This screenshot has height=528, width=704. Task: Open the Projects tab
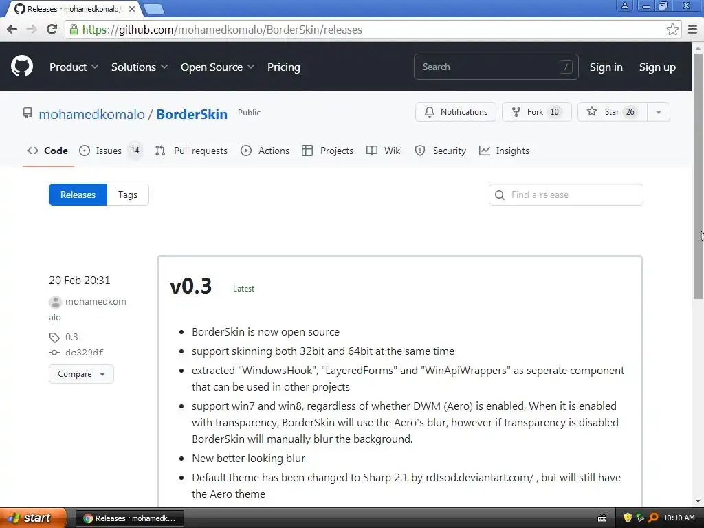[x=328, y=151]
